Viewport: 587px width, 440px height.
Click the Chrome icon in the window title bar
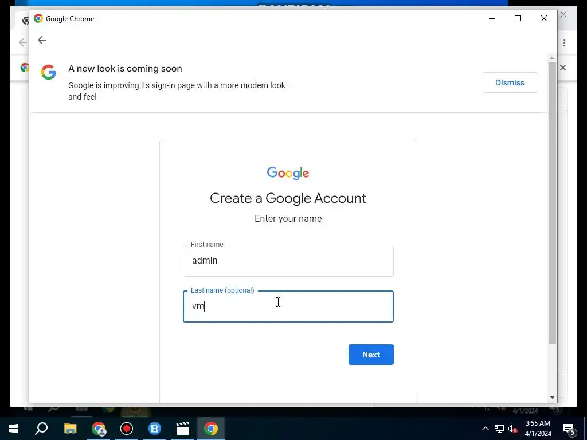[x=38, y=18]
